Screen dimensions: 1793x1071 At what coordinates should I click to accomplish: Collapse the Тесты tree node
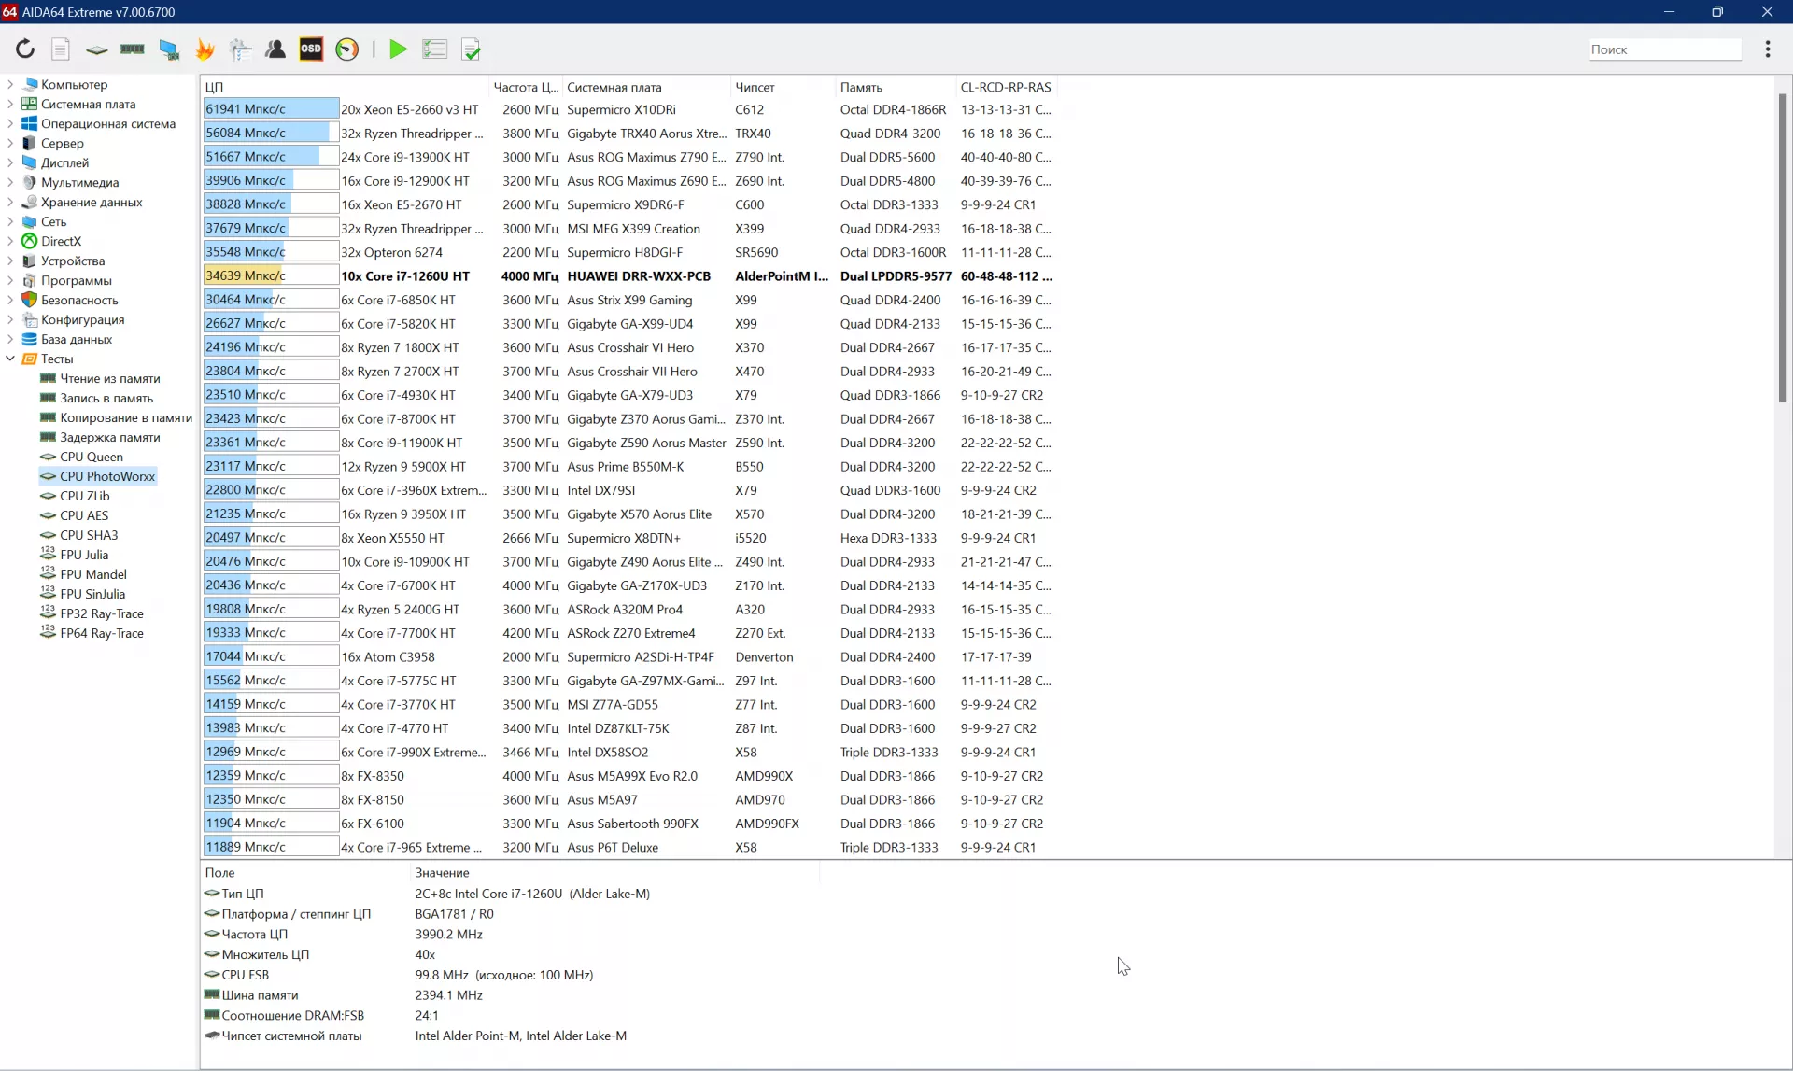10,359
